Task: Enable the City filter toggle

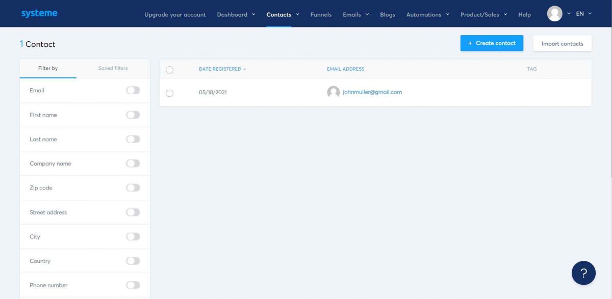Action: click(133, 236)
